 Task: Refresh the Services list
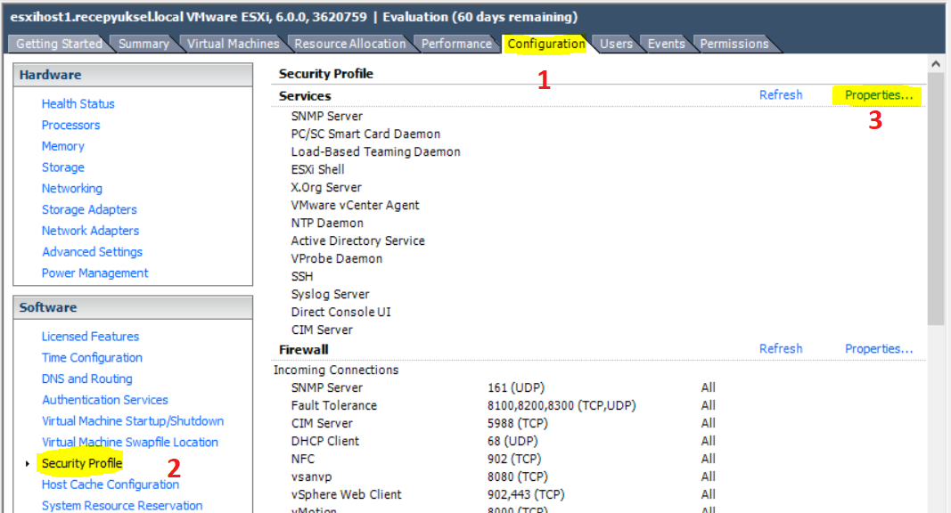click(x=781, y=95)
